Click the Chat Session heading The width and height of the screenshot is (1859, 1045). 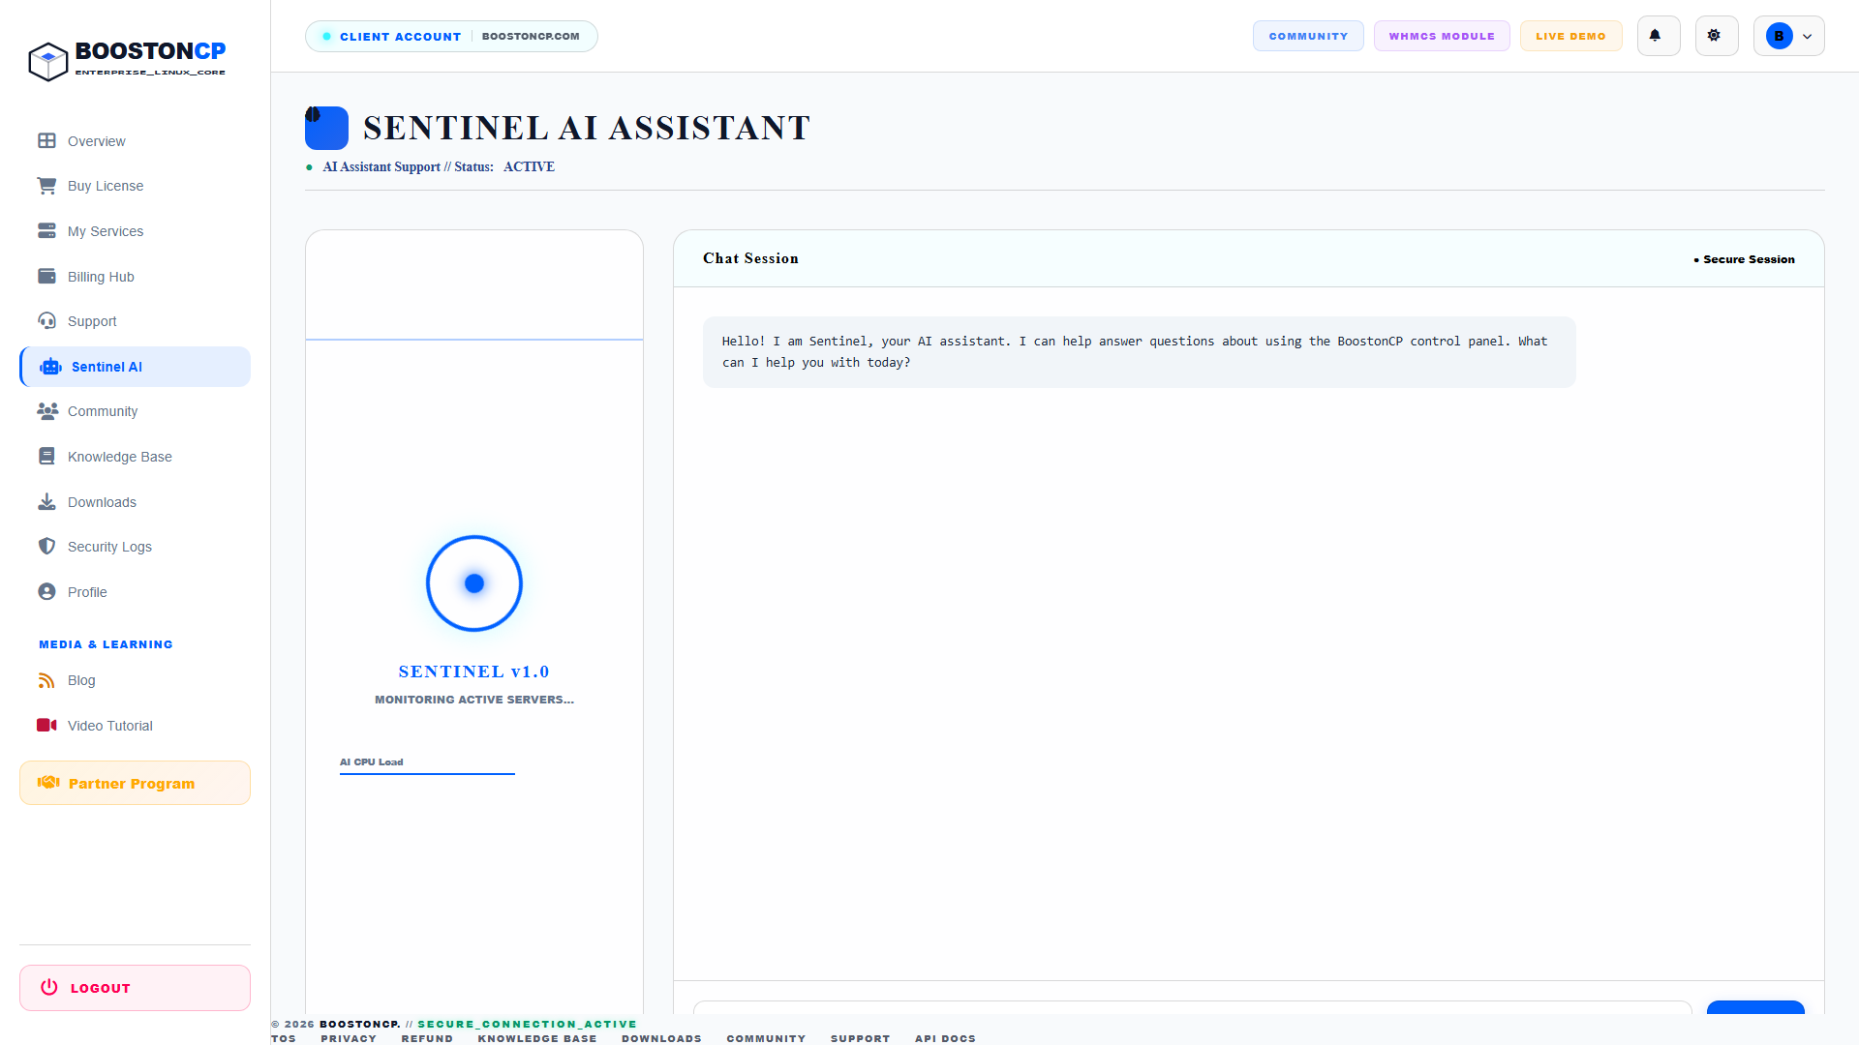(750, 258)
